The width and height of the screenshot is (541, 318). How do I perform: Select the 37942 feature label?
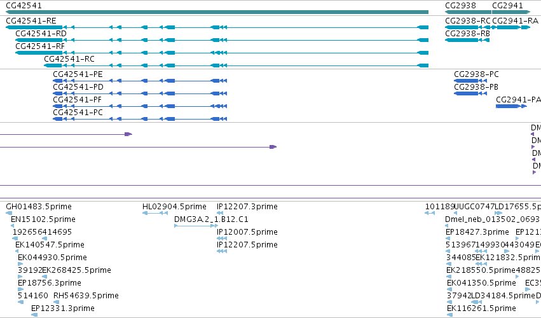tap(459, 296)
